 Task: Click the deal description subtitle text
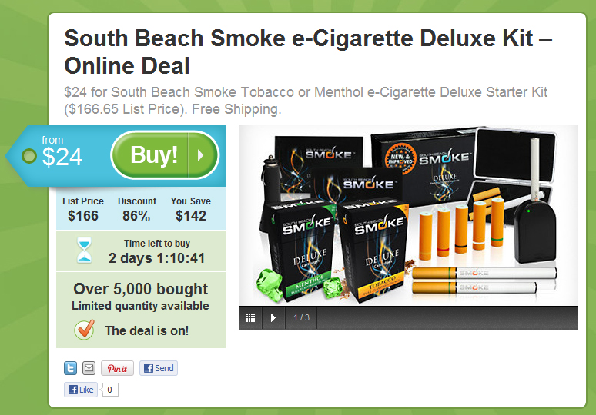[x=306, y=101]
